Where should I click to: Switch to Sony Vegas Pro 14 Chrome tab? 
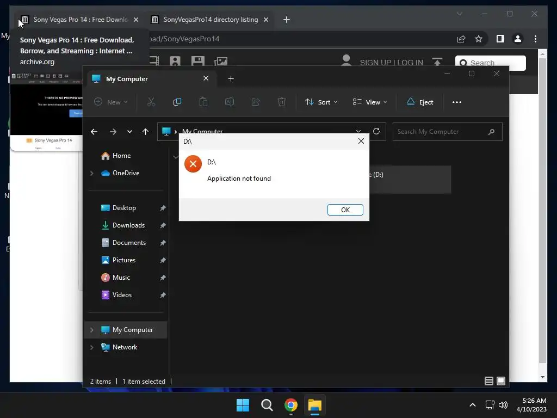click(x=79, y=20)
